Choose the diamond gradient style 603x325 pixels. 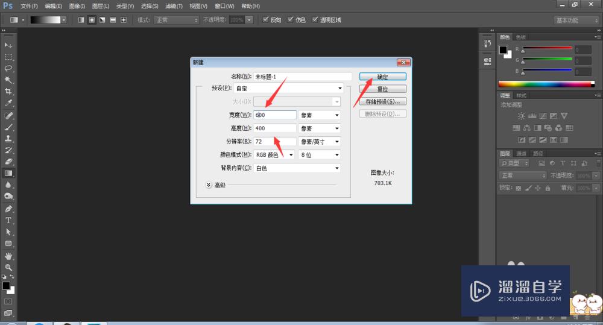click(x=124, y=20)
